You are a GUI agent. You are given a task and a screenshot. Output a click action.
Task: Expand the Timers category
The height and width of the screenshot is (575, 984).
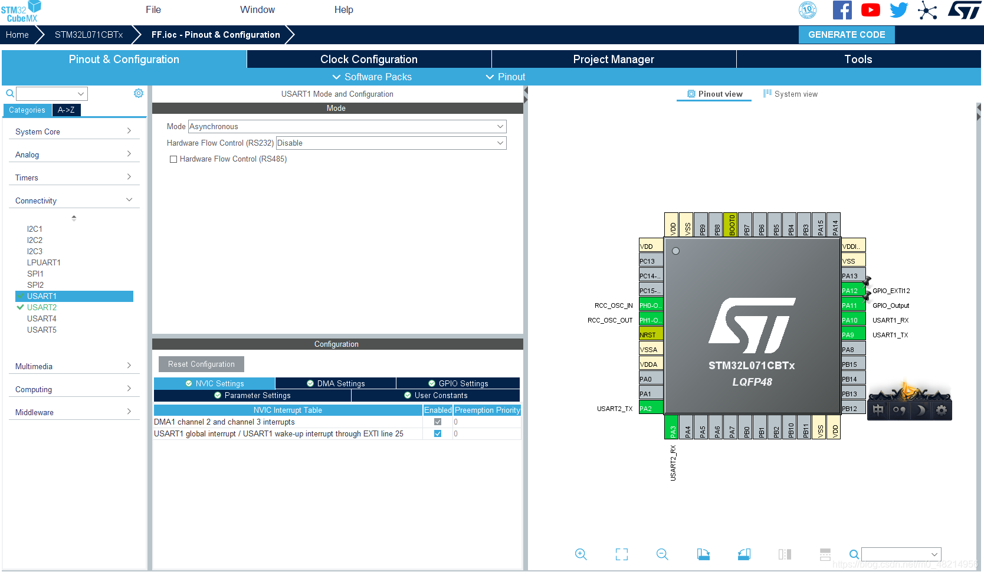(74, 178)
